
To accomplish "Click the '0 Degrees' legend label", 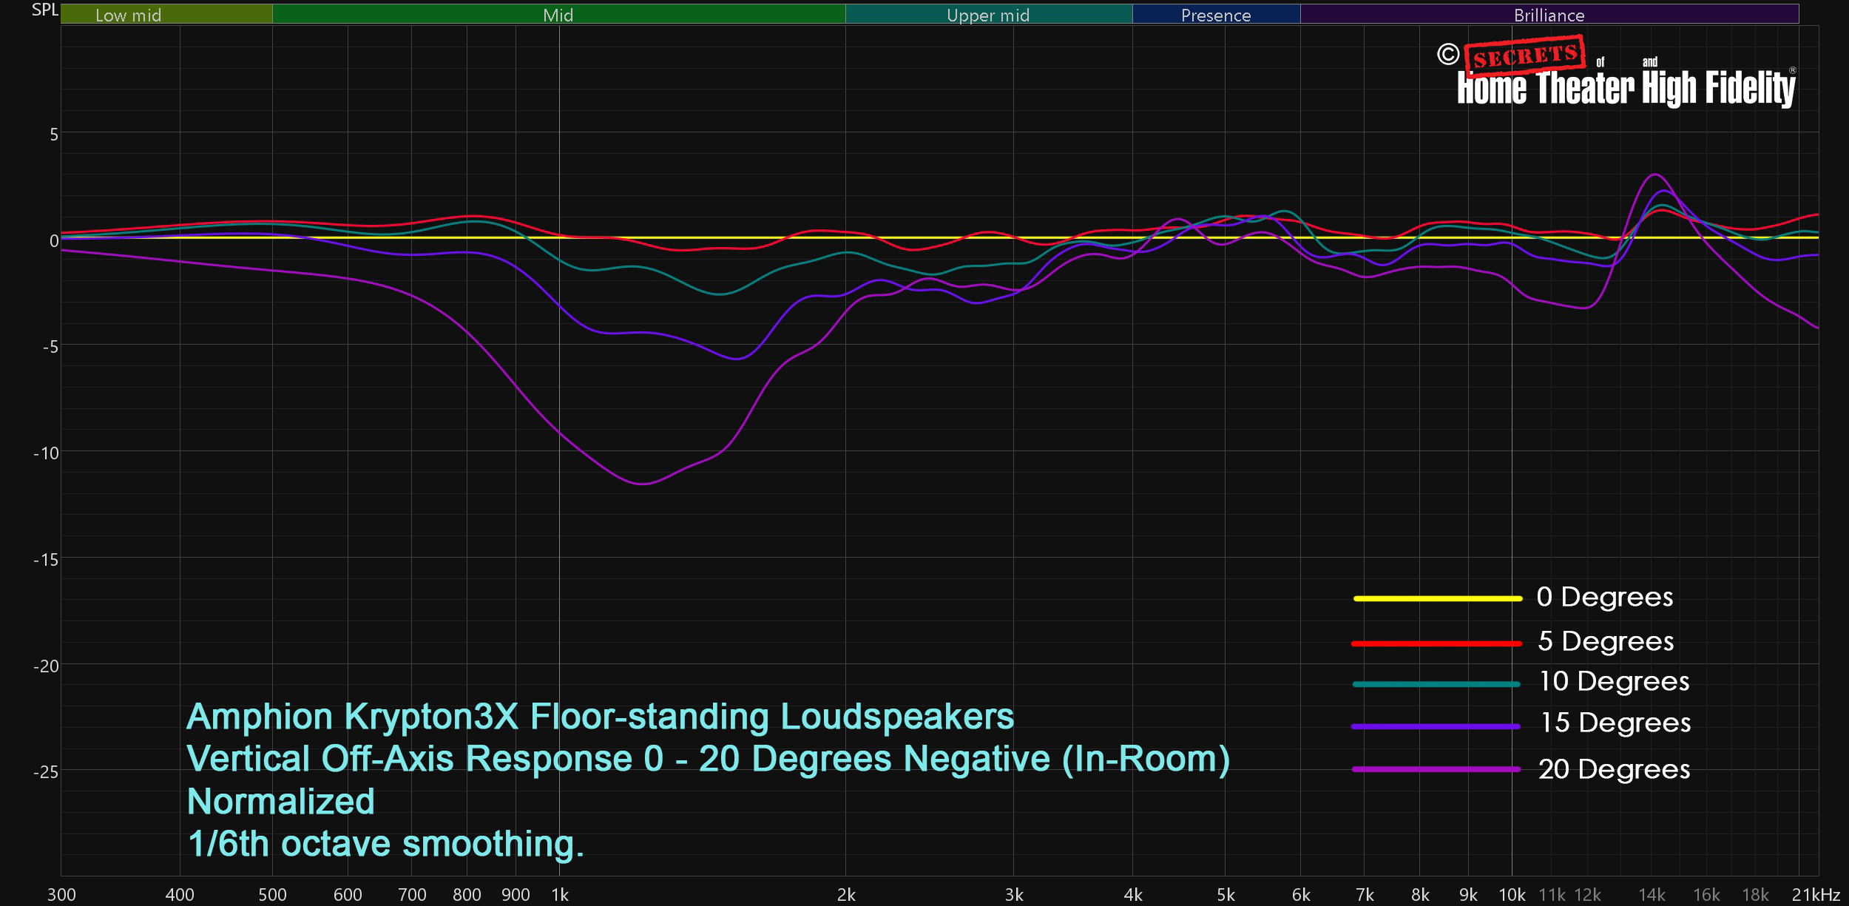I will point(1604,597).
